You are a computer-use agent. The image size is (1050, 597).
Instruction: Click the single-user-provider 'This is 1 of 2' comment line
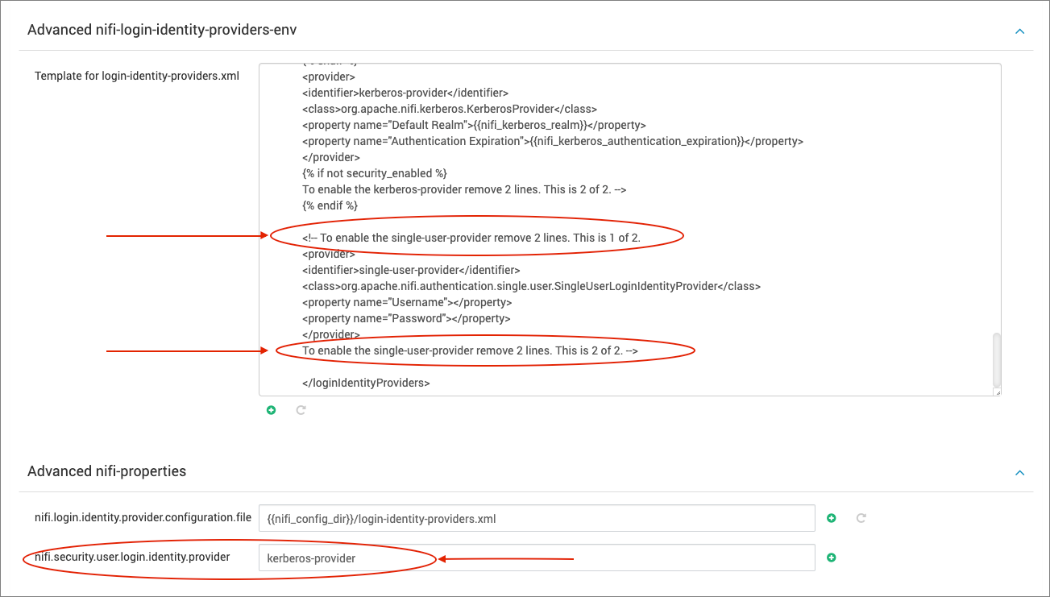[x=471, y=238]
